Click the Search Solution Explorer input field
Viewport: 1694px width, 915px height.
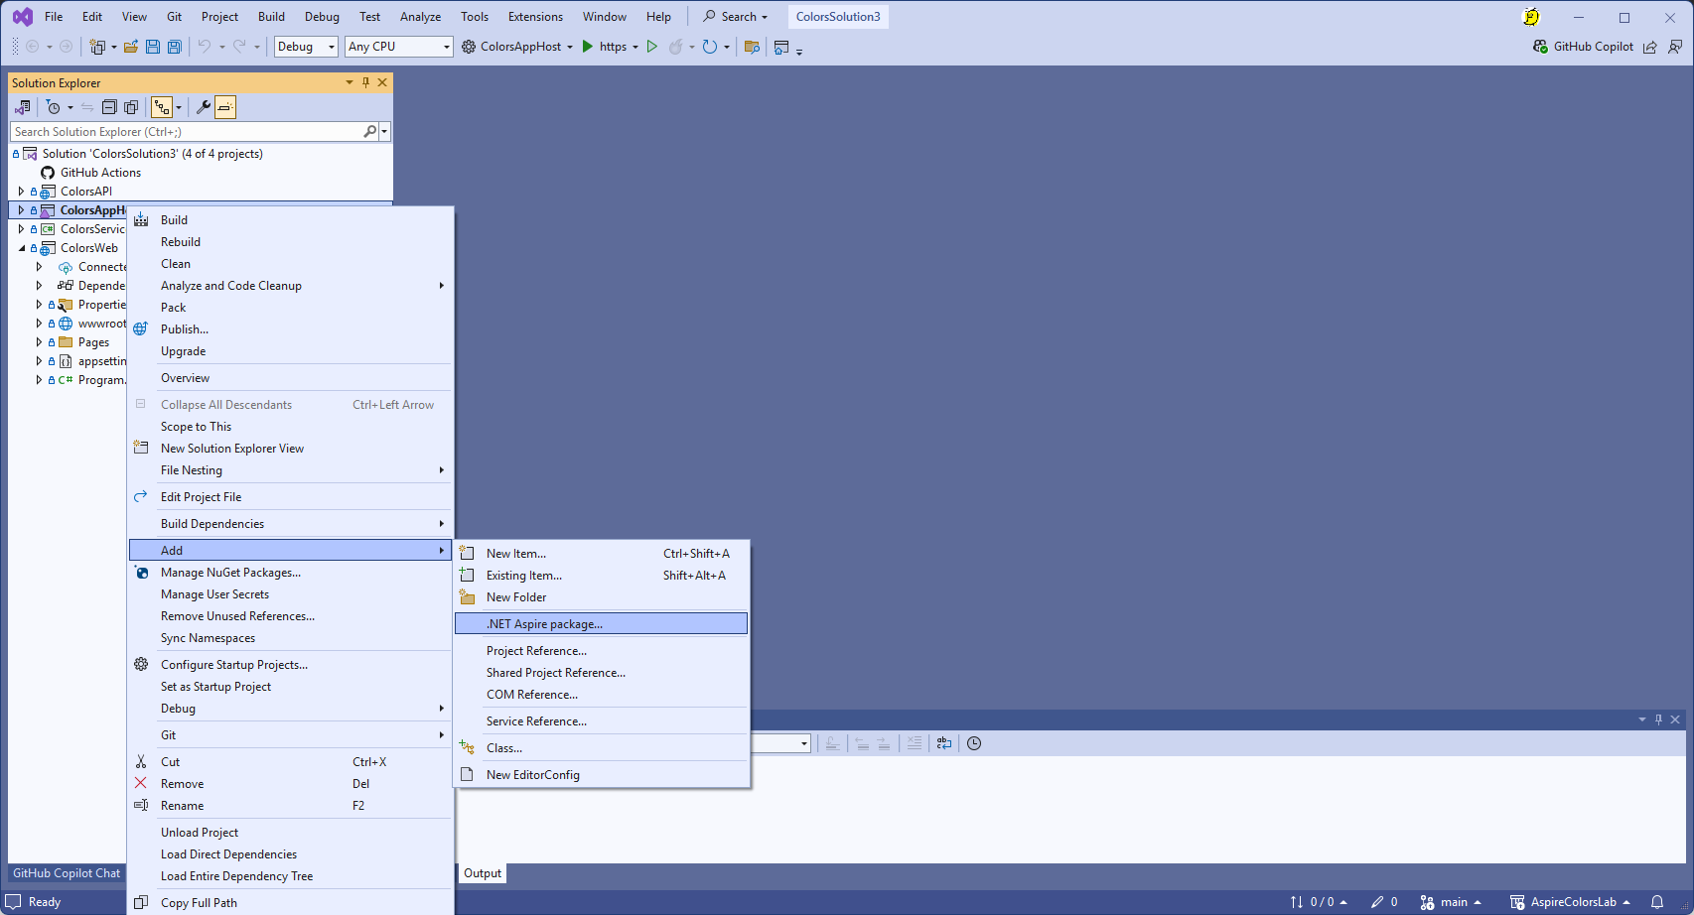(x=187, y=132)
